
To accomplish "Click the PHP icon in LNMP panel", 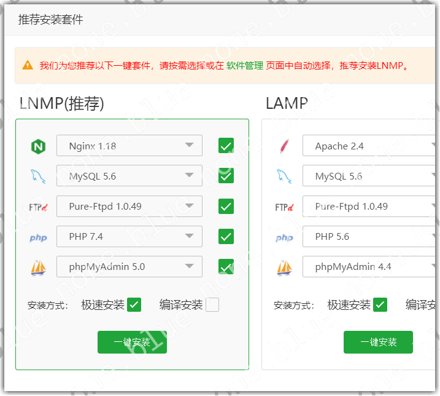I will click(38, 237).
